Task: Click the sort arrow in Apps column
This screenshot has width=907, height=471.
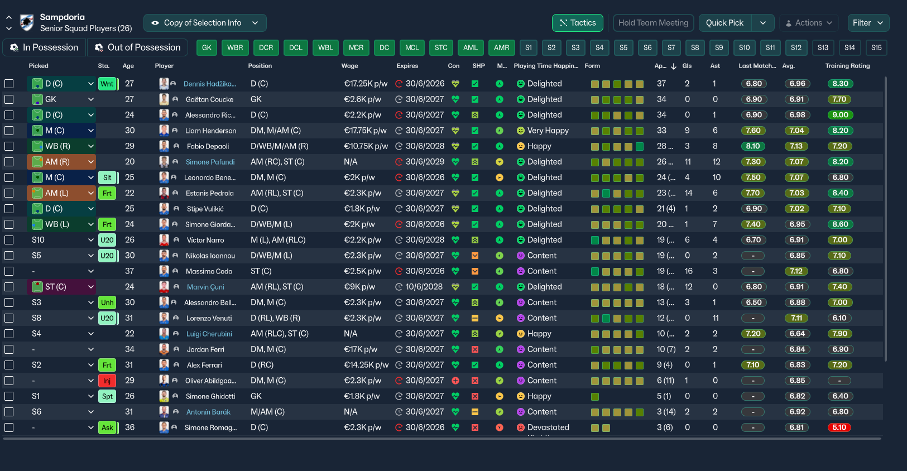Action: coord(674,66)
